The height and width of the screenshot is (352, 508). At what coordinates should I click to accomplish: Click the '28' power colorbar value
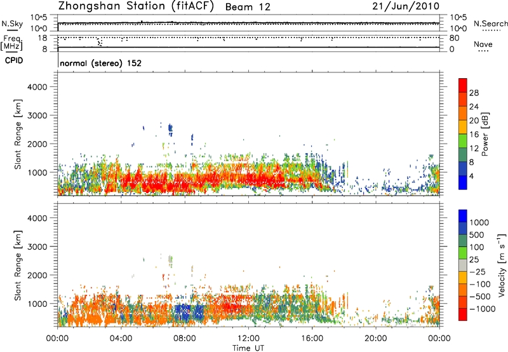(474, 93)
